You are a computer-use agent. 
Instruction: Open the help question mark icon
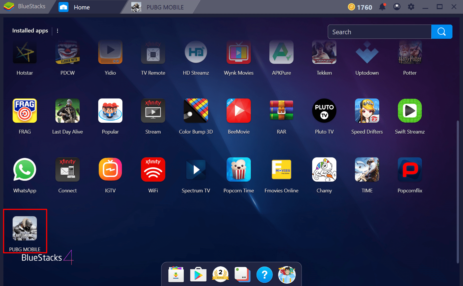264,275
